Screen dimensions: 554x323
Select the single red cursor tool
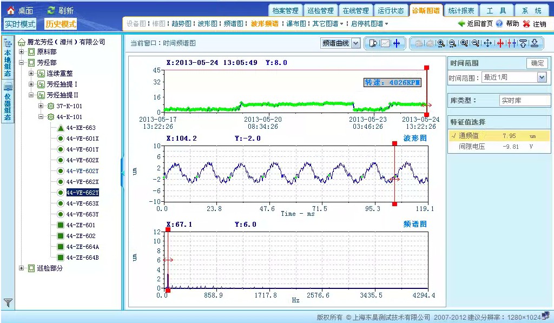pyautogui.click(x=500, y=44)
